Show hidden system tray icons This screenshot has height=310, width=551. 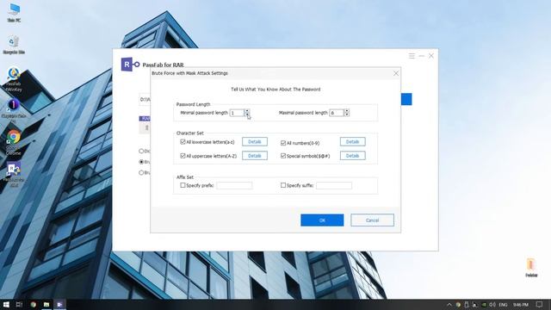point(449,304)
